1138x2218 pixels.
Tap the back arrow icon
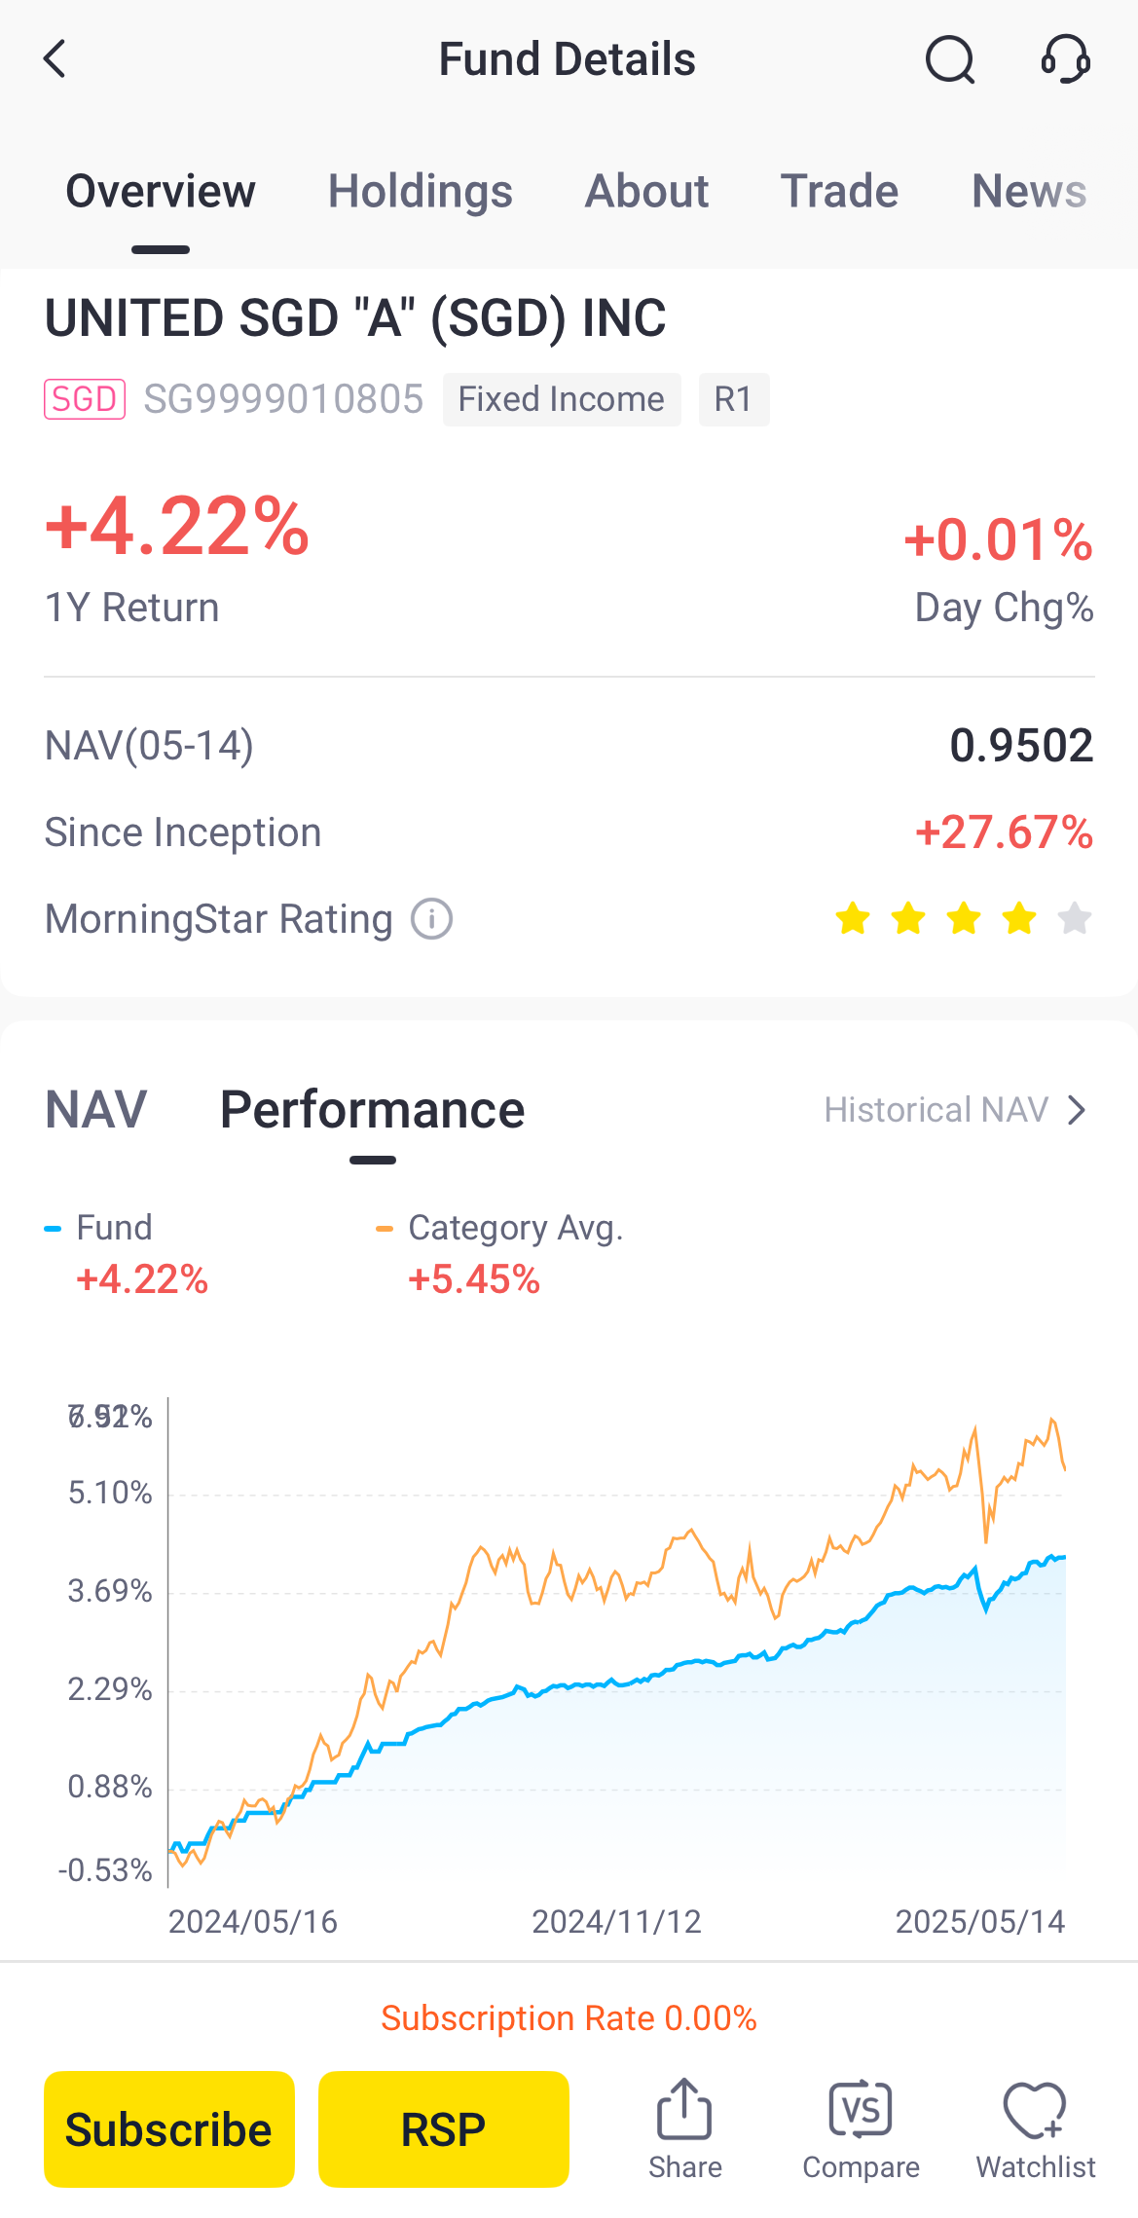[55, 59]
